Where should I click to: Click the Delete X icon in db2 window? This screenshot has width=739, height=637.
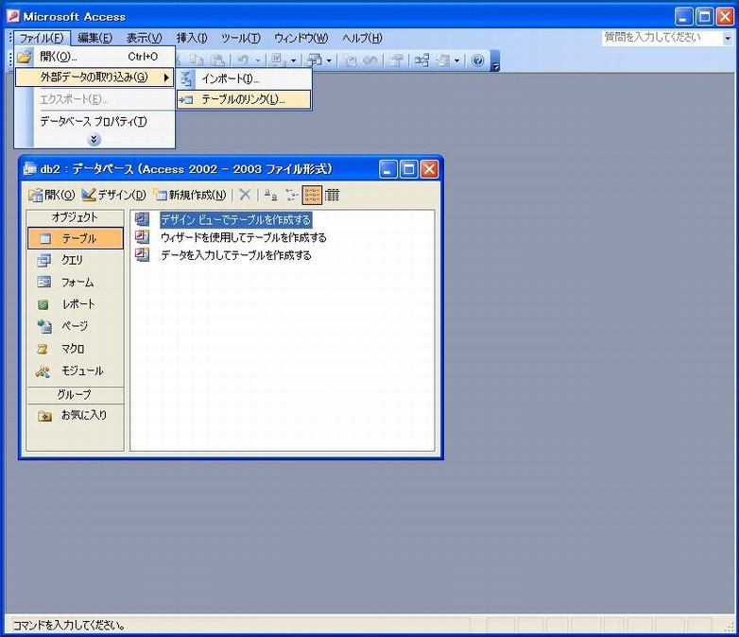(x=245, y=195)
